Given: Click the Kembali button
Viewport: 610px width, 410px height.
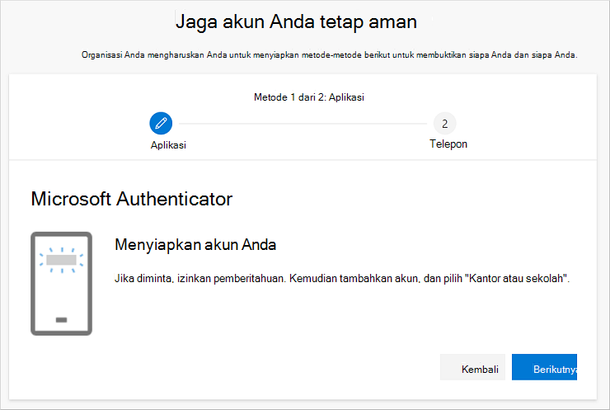Looking at the screenshot, I should point(472,367).
